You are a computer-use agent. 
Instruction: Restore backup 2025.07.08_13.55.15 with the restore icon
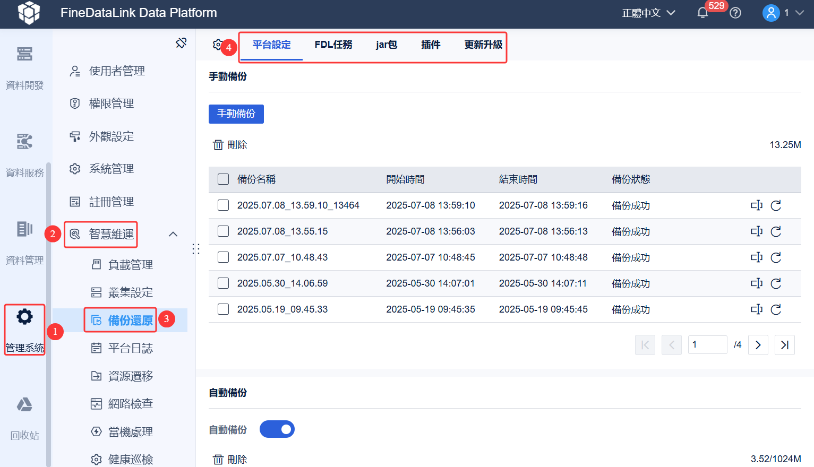pos(776,231)
